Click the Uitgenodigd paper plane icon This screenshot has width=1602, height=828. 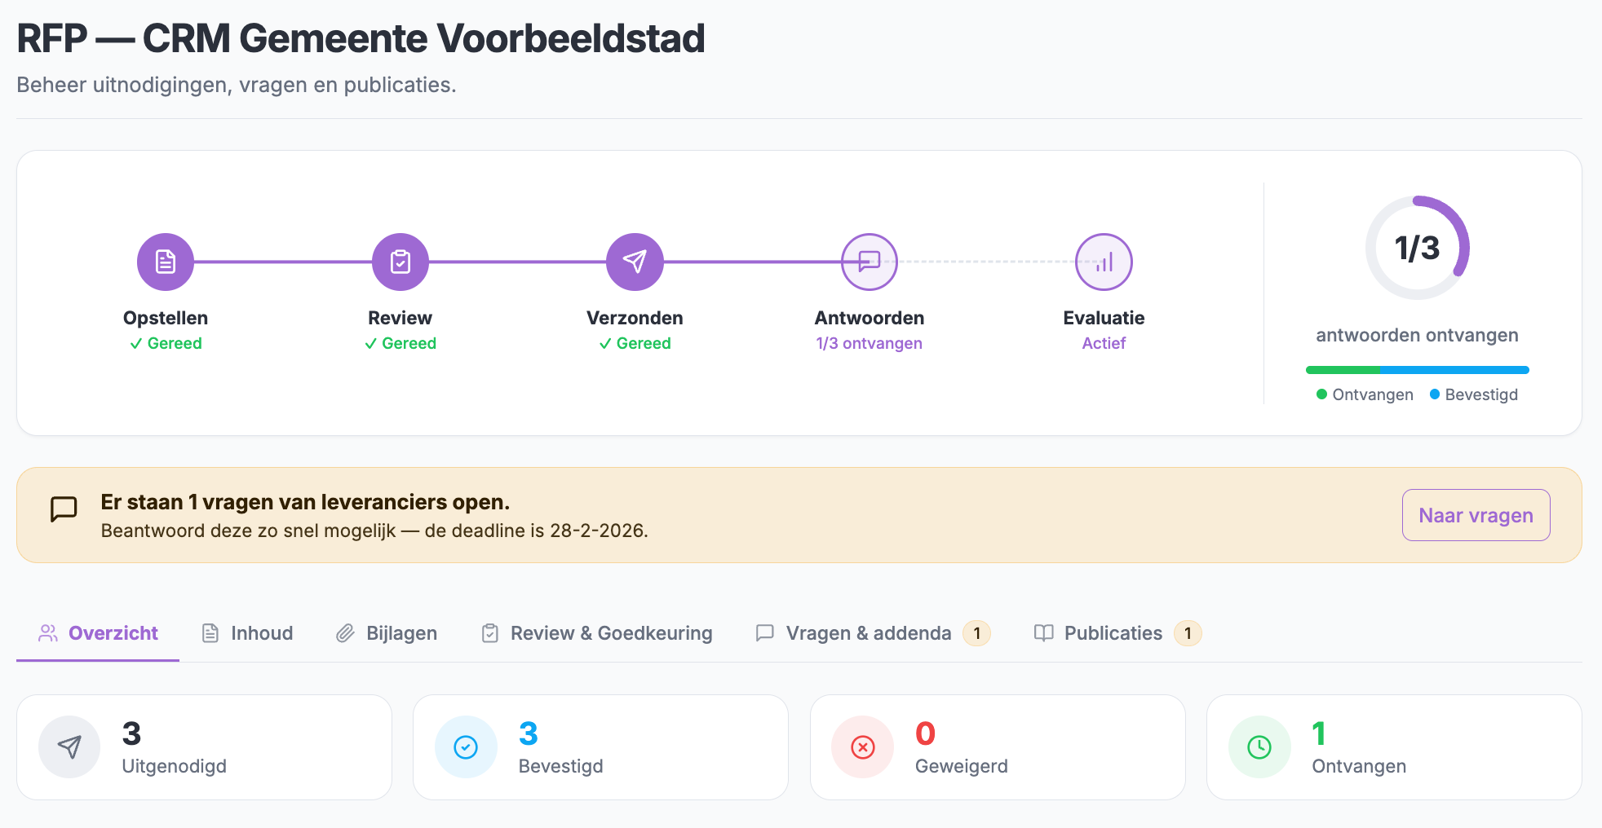click(69, 747)
